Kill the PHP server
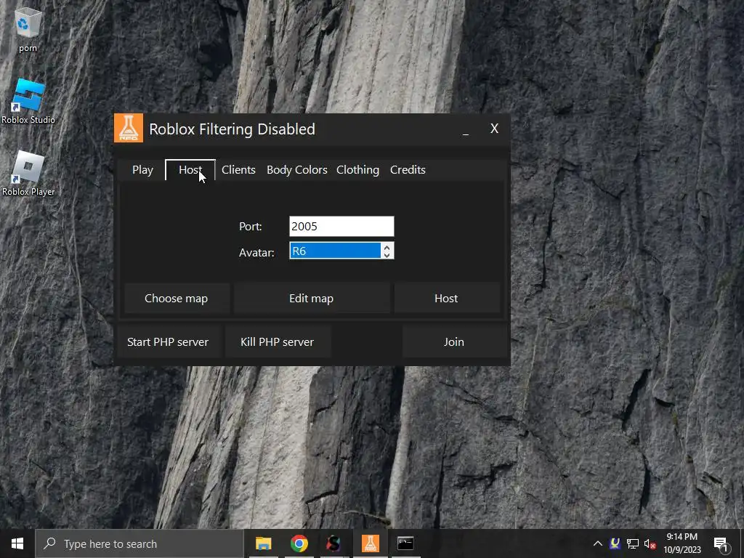 pyautogui.click(x=277, y=341)
